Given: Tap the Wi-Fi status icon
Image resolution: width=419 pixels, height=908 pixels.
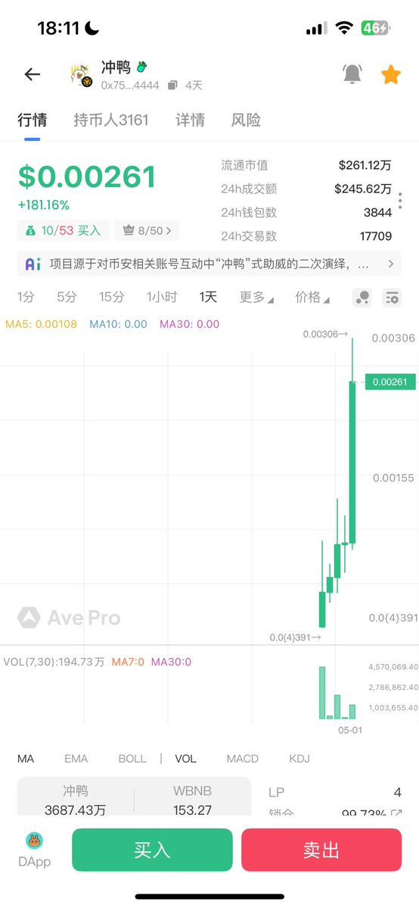Looking at the screenshot, I should [345, 28].
